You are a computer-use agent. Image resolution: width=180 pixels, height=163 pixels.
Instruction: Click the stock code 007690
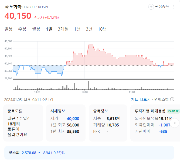tap(28, 7)
